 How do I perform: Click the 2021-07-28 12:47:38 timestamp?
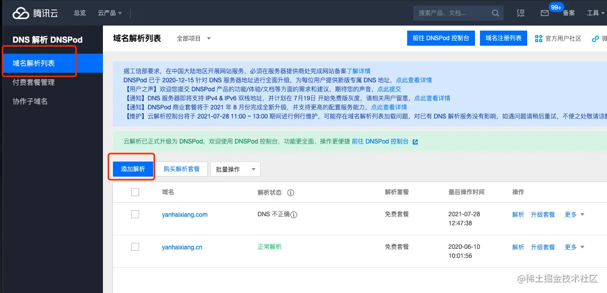pos(464,219)
